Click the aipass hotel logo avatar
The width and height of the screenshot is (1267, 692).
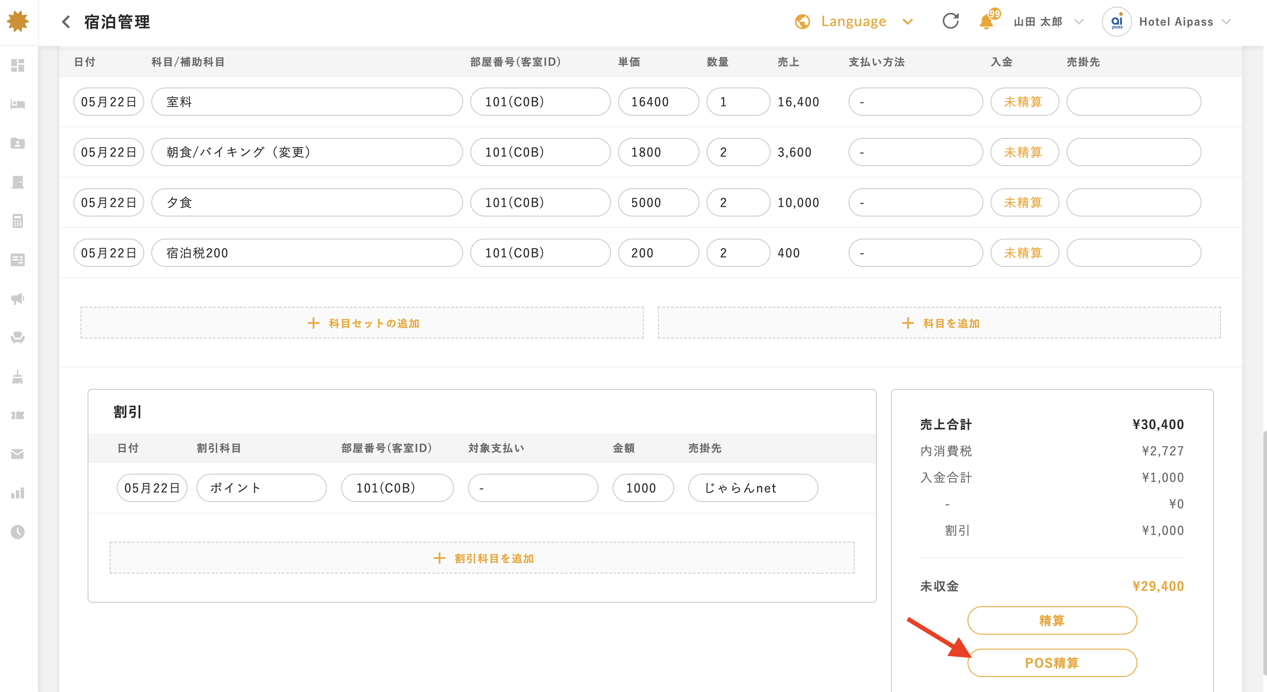(1117, 22)
